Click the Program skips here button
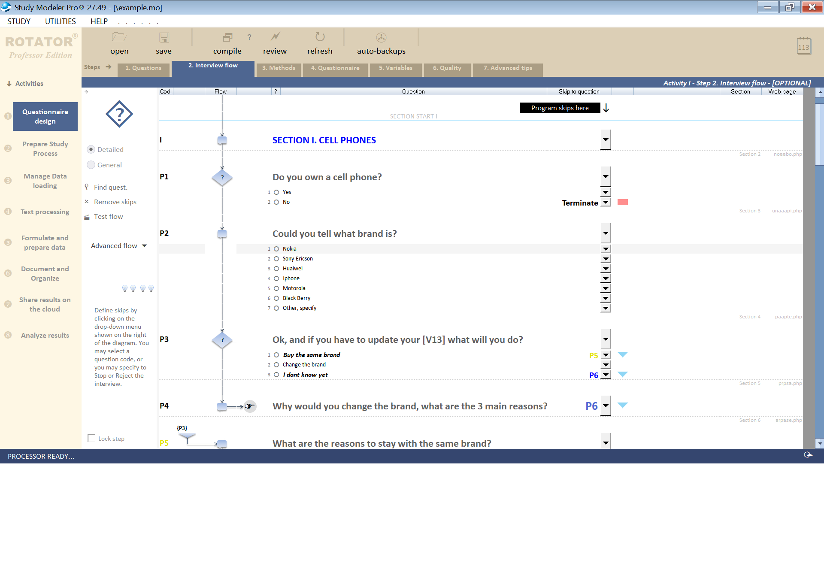The image size is (824, 563). point(560,108)
